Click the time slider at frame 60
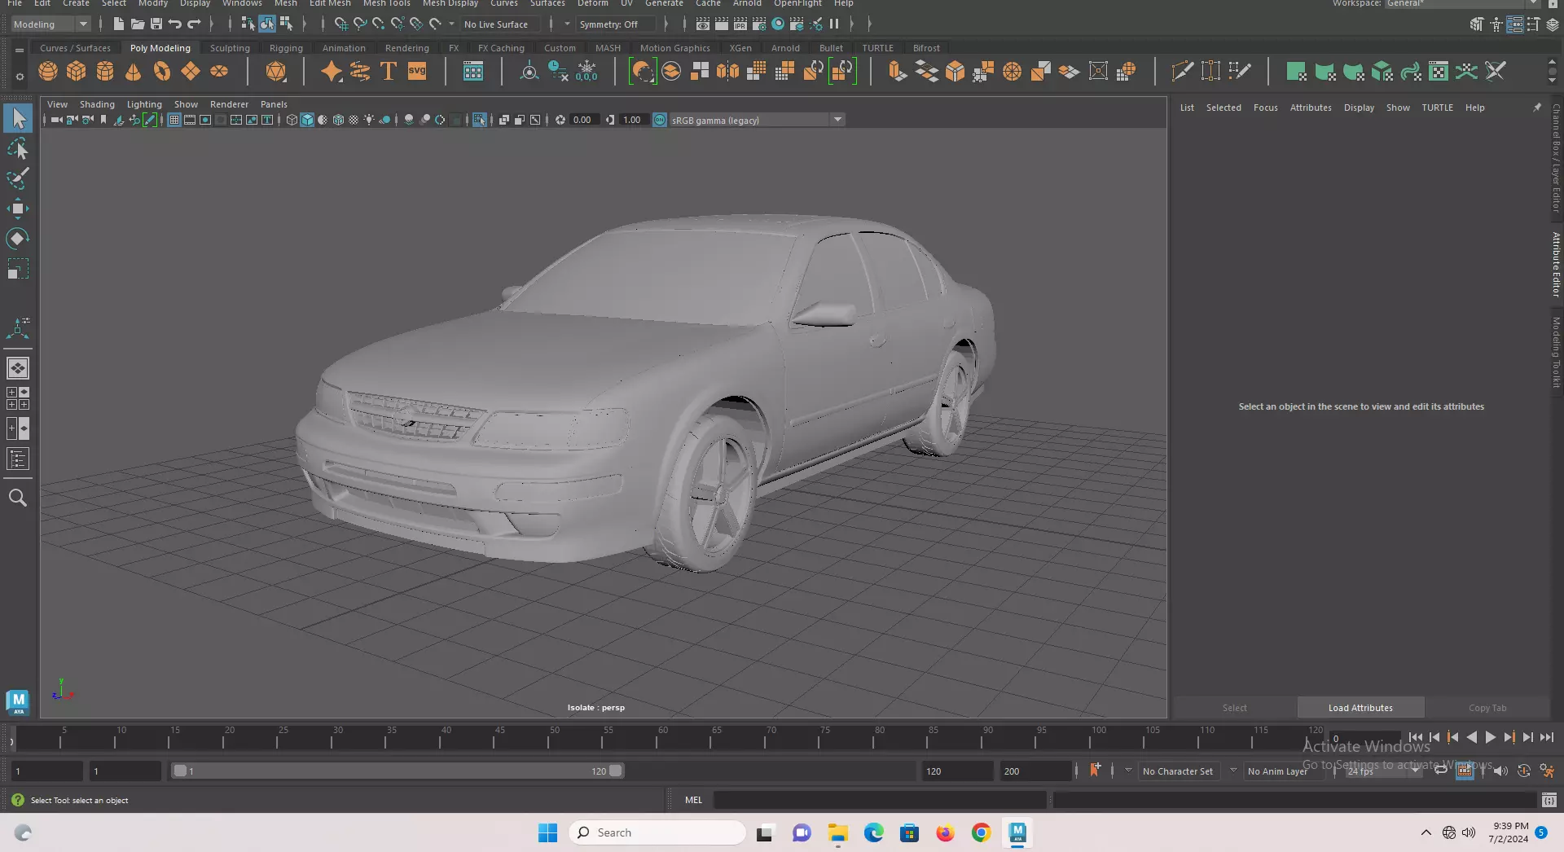This screenshot has height=852, width=1564. (657, 739)
